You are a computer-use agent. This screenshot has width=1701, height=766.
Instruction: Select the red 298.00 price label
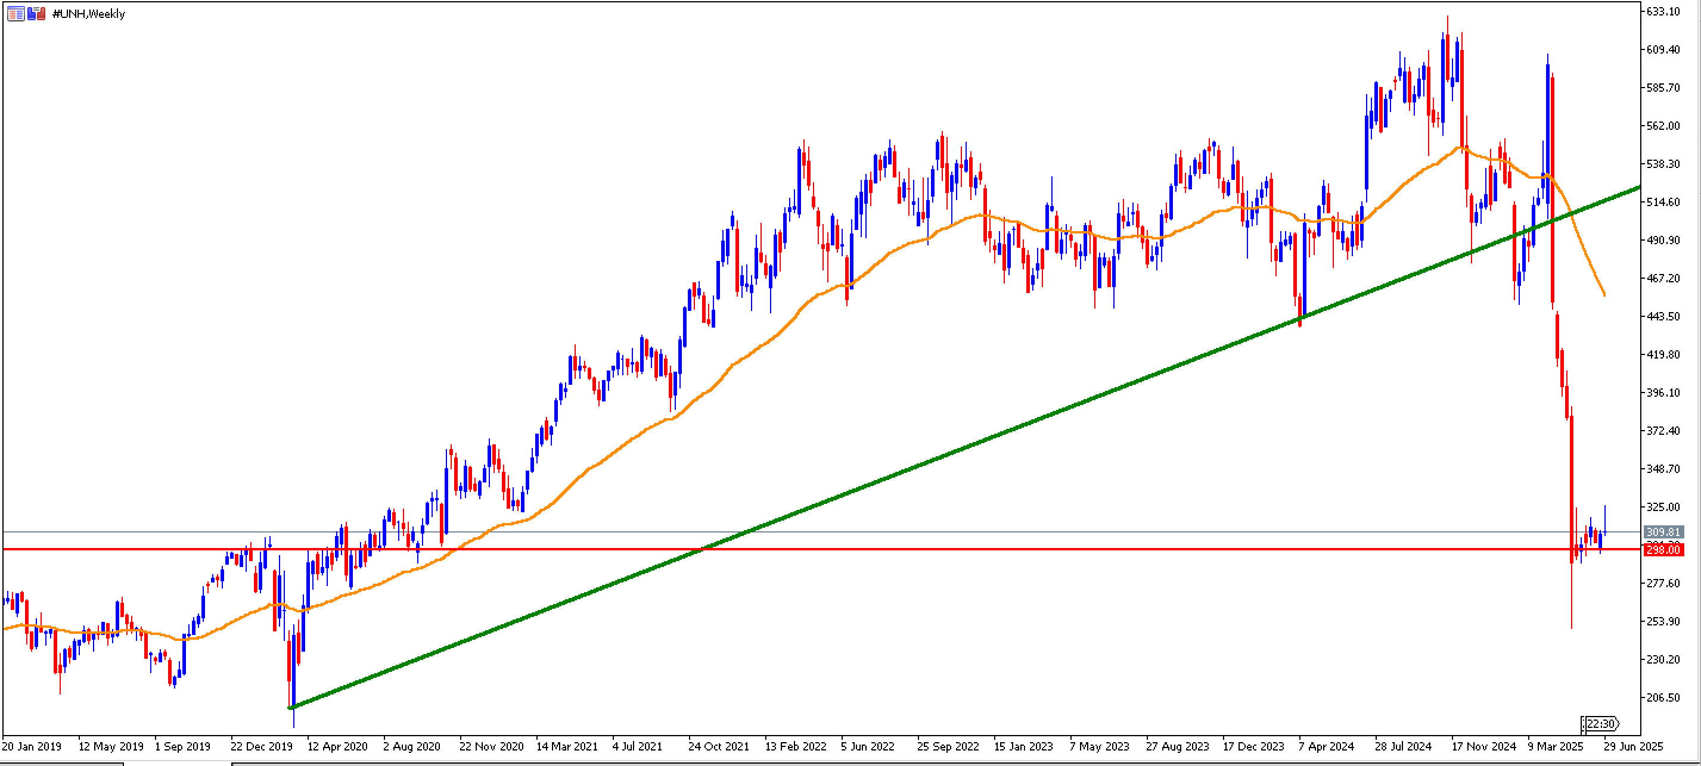tap(1663, 550)
